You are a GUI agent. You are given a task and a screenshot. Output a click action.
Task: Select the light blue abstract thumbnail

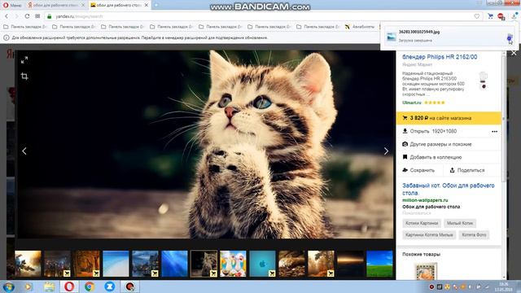116,264
